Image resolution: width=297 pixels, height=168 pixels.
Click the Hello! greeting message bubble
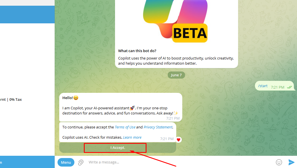(x=120, y=107)
